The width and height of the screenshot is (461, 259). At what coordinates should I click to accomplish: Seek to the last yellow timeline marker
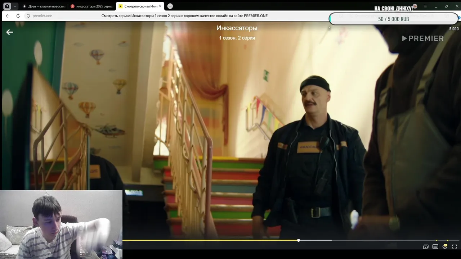click(x=447, y=240)
